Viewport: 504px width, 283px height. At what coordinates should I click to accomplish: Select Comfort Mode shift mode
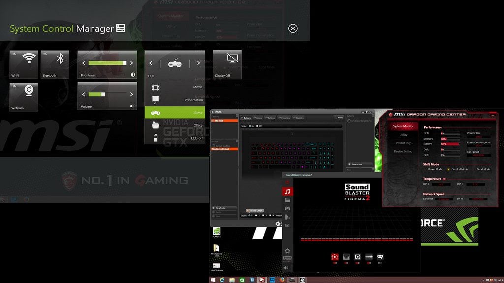click(457, 169)
